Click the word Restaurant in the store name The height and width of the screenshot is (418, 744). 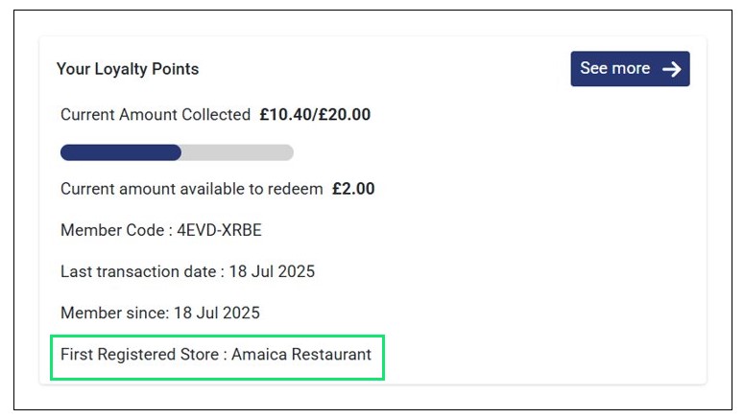tap(331, 355)
